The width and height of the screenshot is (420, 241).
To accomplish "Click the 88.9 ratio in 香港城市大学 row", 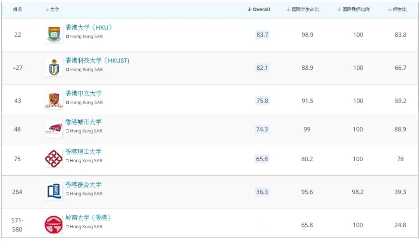I will click(400, 129).
